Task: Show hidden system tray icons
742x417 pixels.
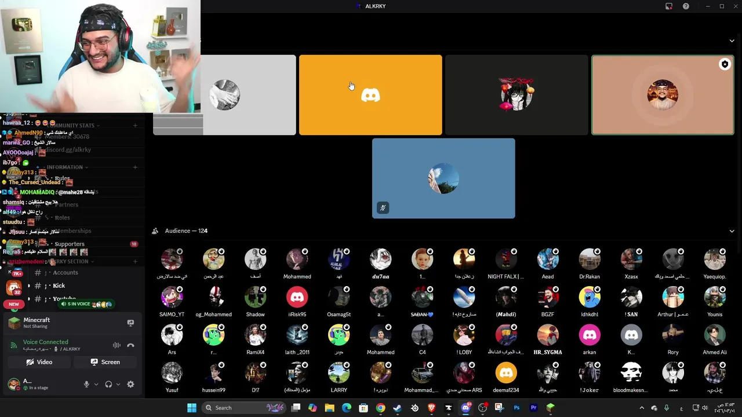Action: coord(642,408)
